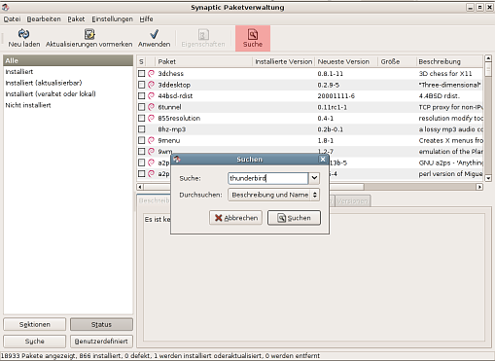Click the Debian swirl icon beside 6tunnel
The image size is (495, 361).
[x=151, y=107]
